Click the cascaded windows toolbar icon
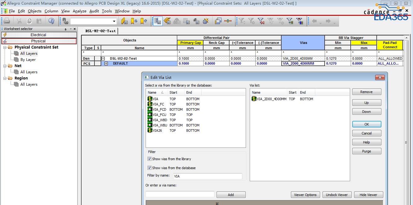 tap(218, 21)
